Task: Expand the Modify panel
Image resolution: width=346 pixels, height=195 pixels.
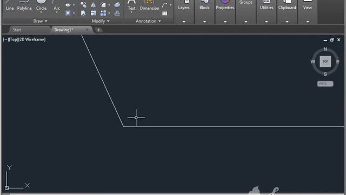Action: 101,21
